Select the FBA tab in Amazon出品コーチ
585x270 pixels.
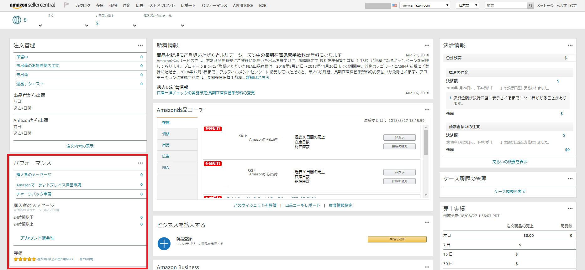(166, 168)
